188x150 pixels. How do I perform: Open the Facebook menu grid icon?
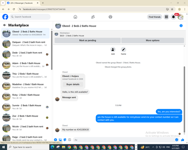tap(166, 17)
